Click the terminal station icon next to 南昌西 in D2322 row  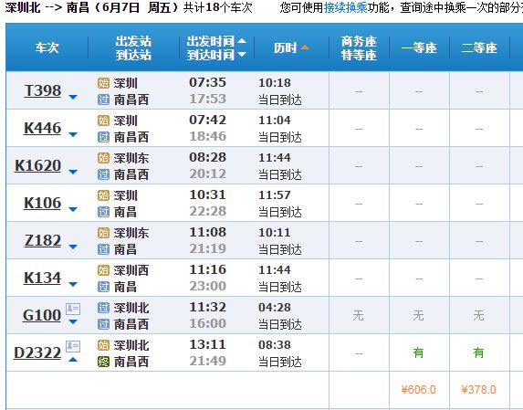[103, 362]
